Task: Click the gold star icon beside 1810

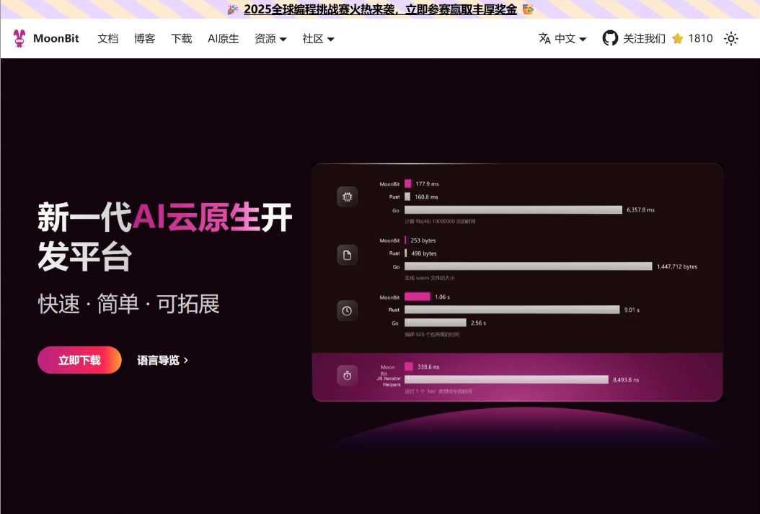Action: pyautogui.click(x=678, y=38)
